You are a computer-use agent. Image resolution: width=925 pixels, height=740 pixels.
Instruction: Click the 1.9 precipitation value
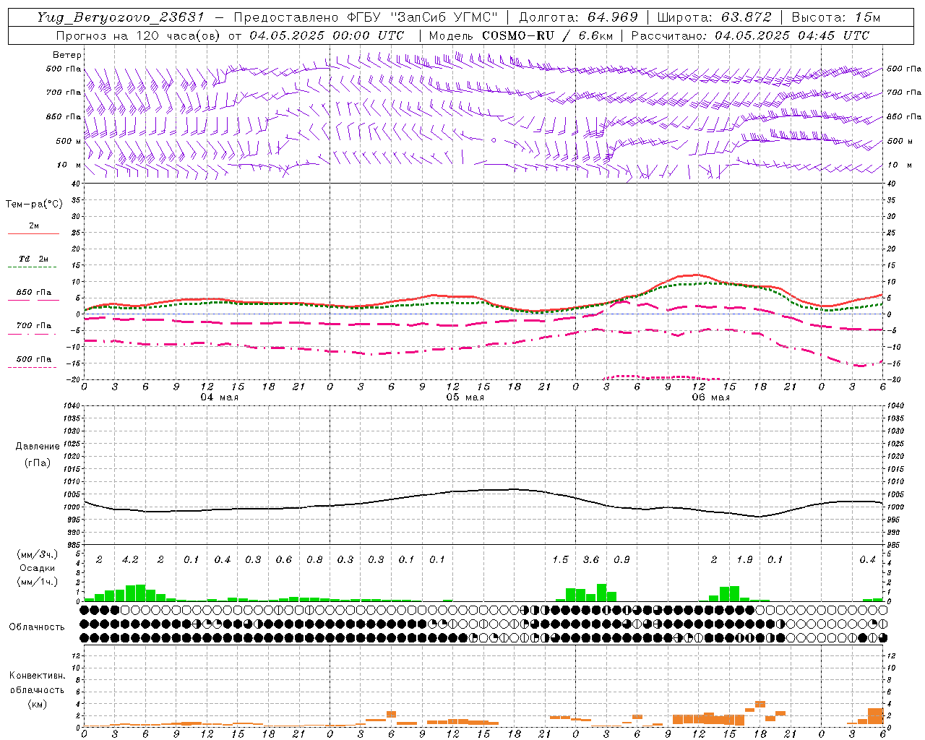[744, 560]
